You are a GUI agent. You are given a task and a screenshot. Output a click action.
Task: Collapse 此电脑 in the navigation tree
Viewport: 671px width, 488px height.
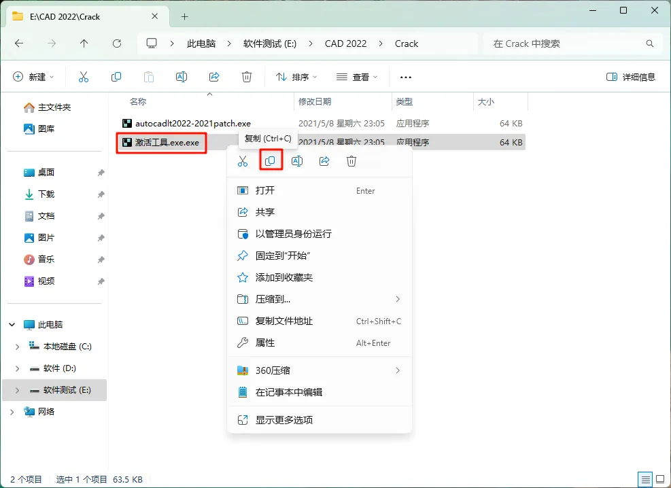pyautogui.click(x=12, y=325)
